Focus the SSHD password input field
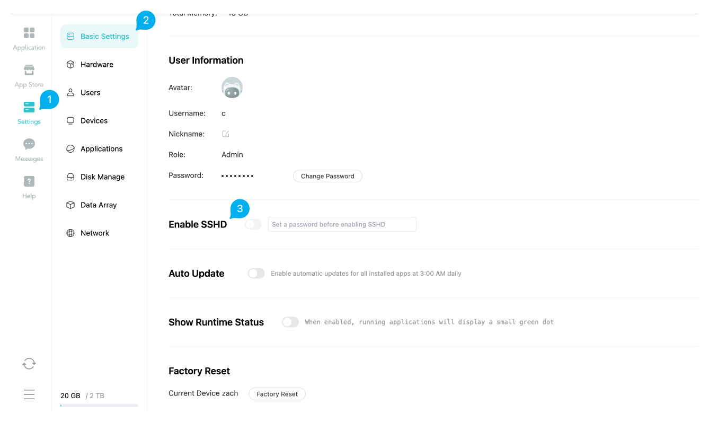 [342, 224]
